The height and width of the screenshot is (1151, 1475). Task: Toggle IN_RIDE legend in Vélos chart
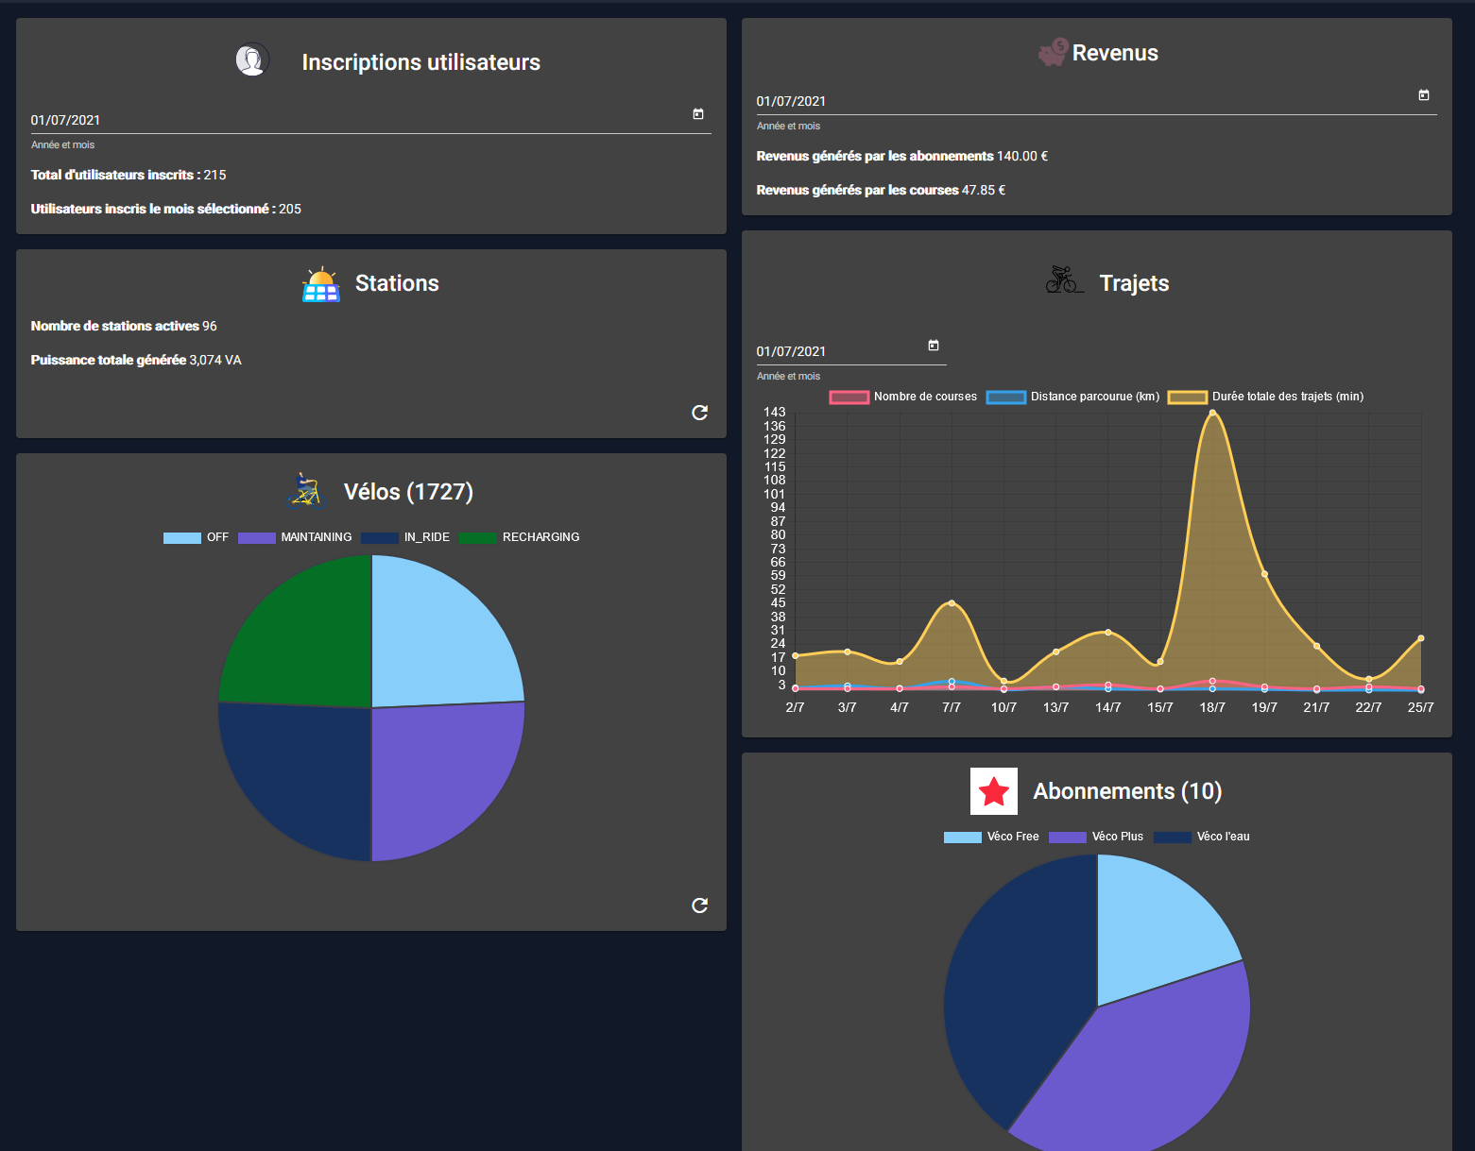pos(405,537)
